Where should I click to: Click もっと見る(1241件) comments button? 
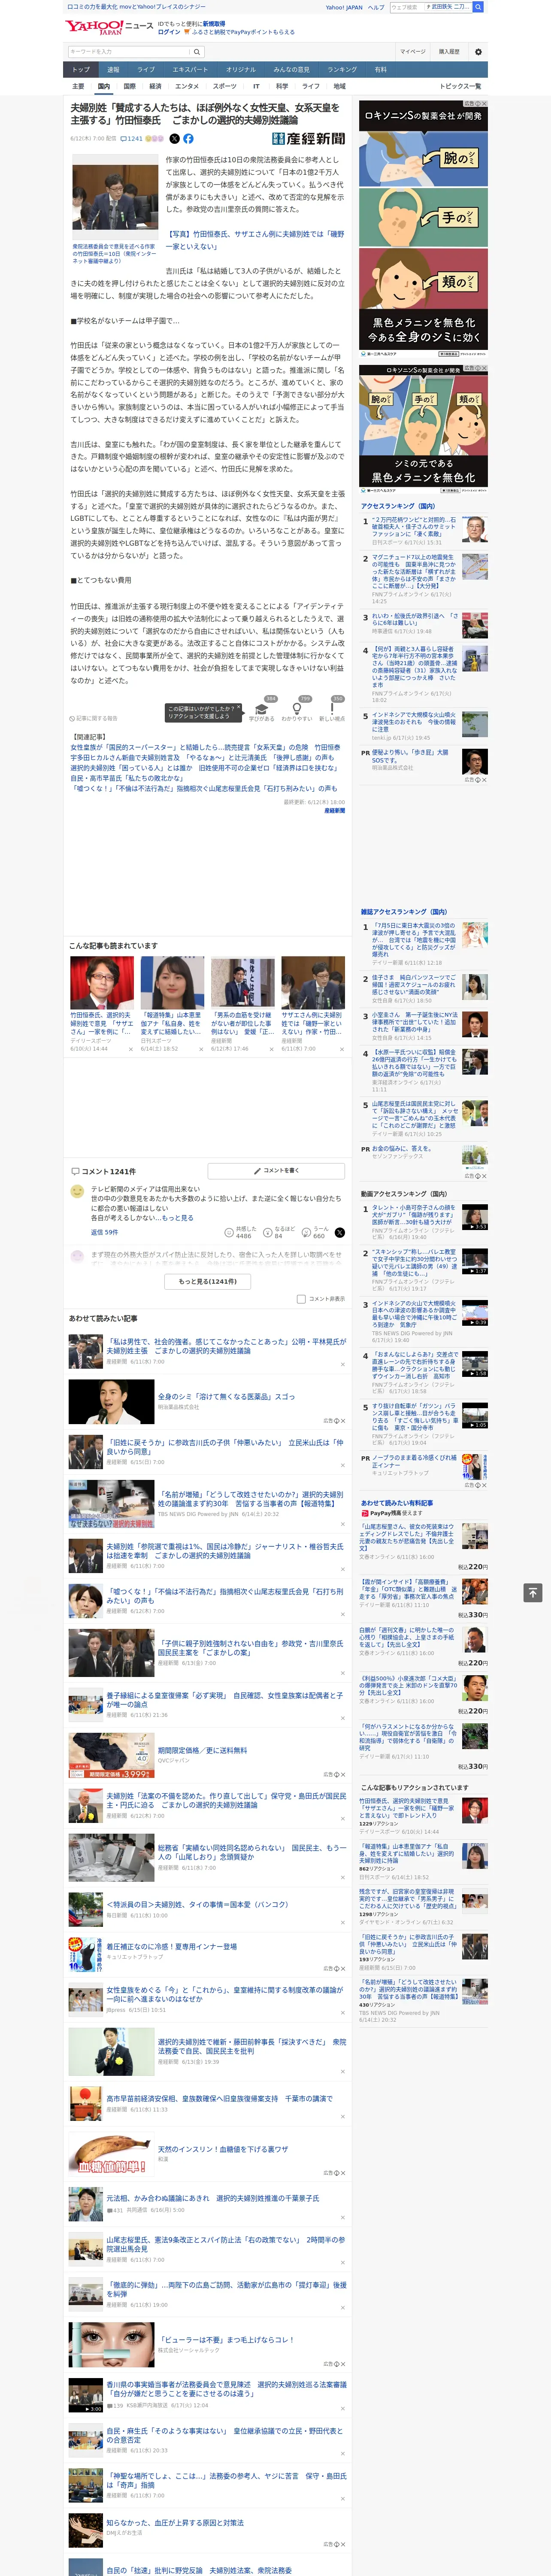coord(207,1281)
